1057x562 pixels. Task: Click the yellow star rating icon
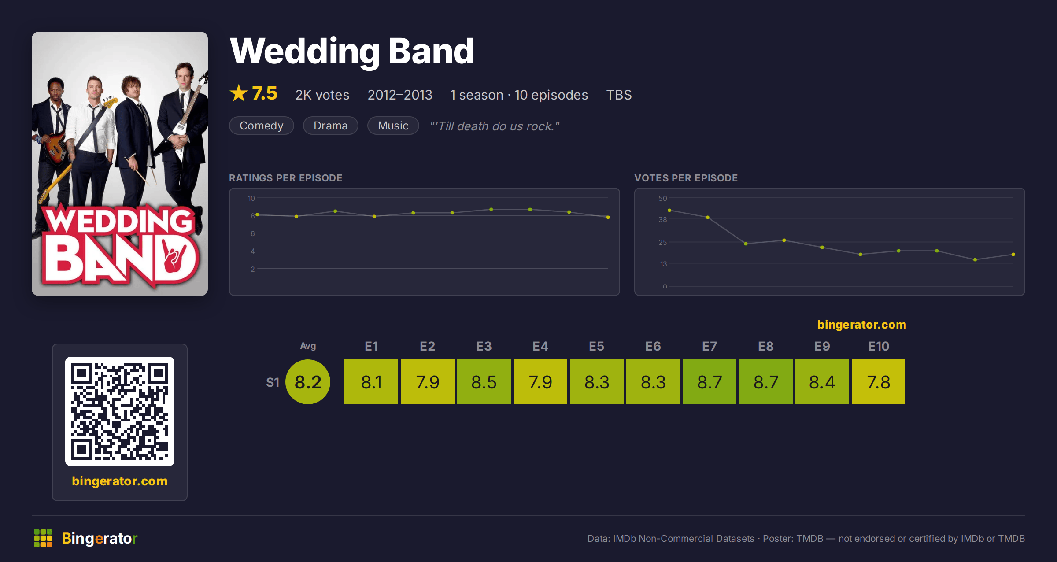[239, 93]
